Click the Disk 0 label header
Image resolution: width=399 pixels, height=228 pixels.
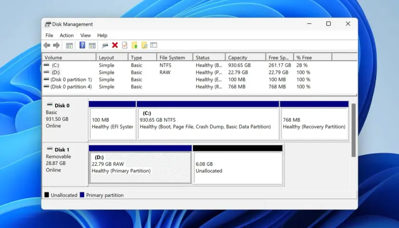click(x=62, y=105)
